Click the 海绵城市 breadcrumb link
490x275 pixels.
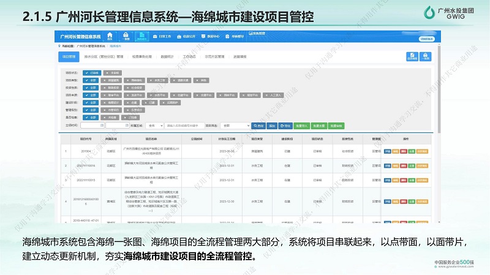coord(115,46)
